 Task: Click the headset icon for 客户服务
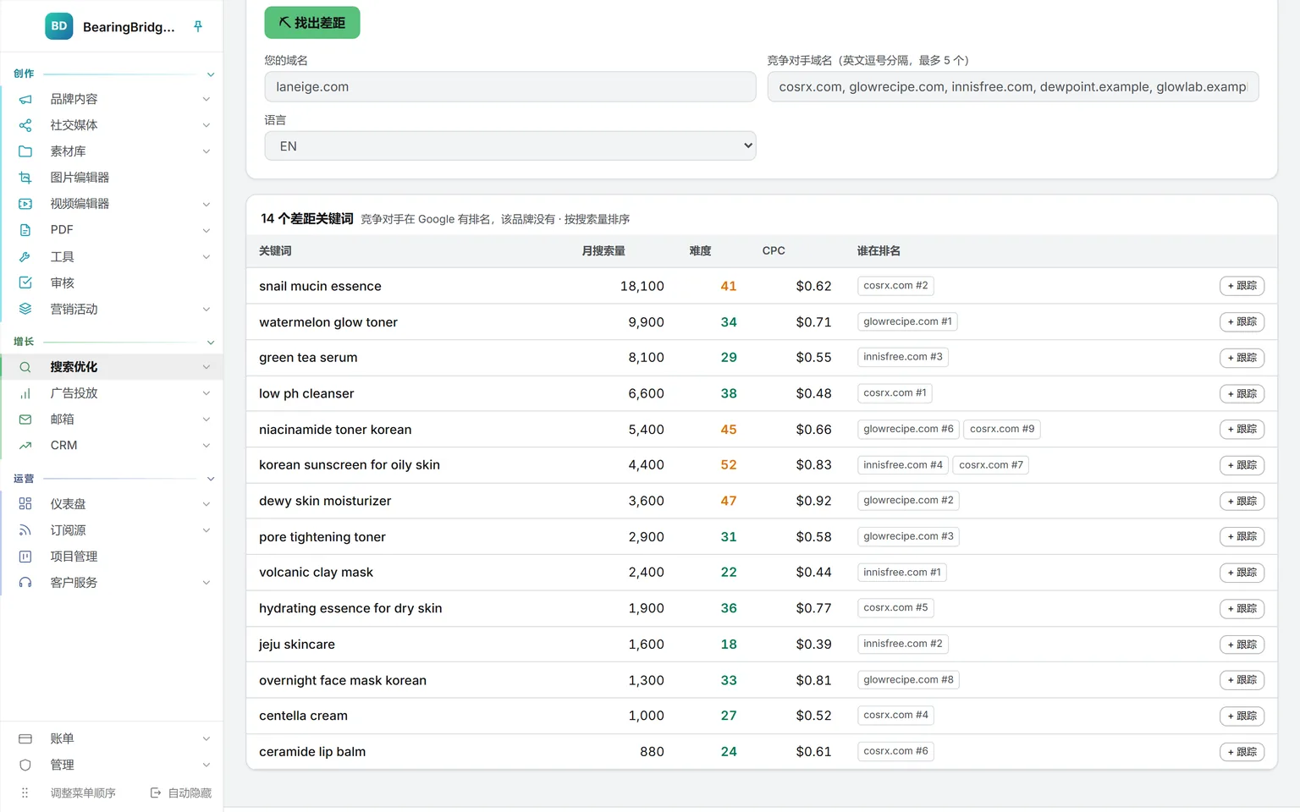25,583
